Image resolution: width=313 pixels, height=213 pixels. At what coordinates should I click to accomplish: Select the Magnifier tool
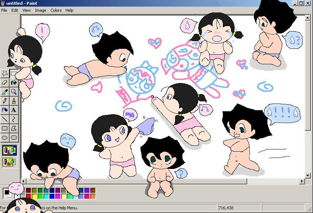(x=14, y=92)
